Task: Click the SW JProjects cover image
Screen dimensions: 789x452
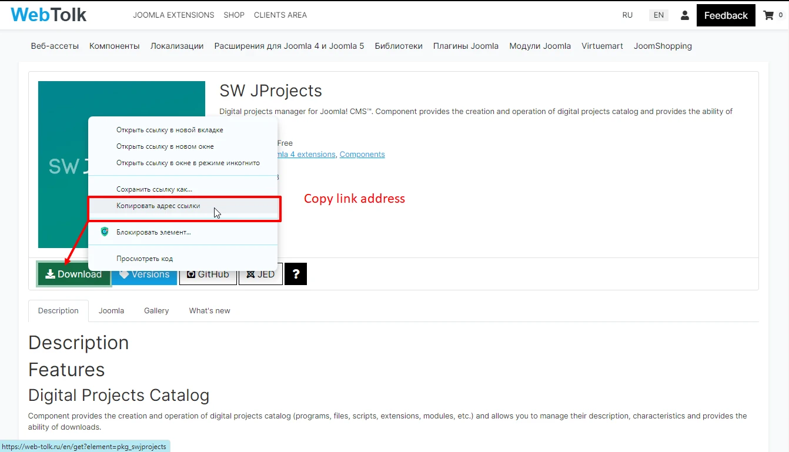Action: coord(122,165)
